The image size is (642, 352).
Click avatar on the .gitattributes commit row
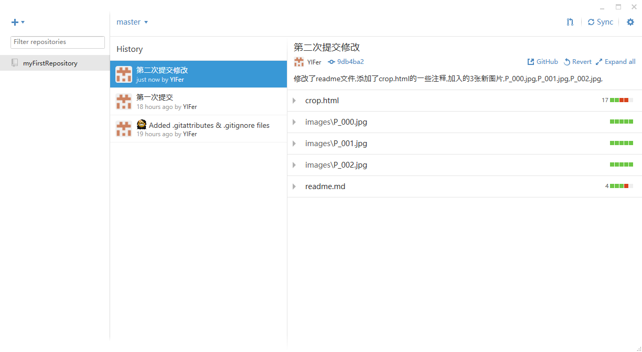coord(124,129)
